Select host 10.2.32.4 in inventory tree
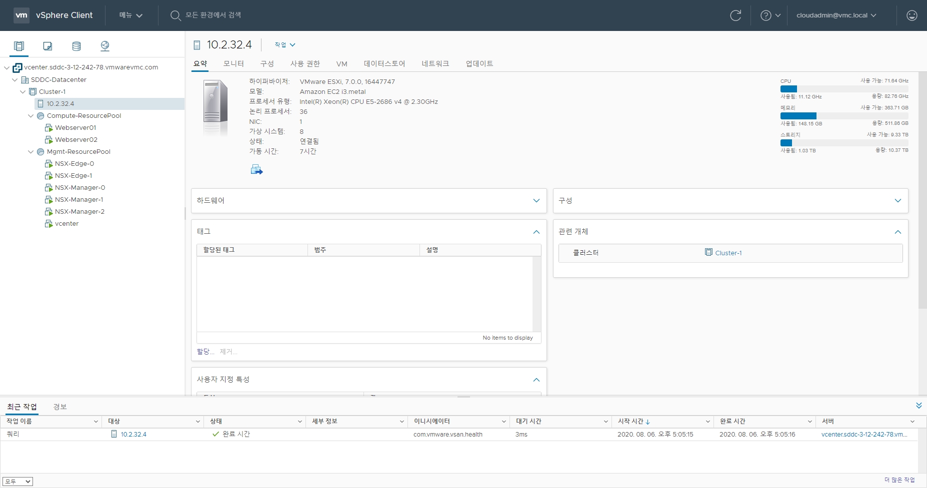Viewport: 927px width, 488px height. point(60,103)
